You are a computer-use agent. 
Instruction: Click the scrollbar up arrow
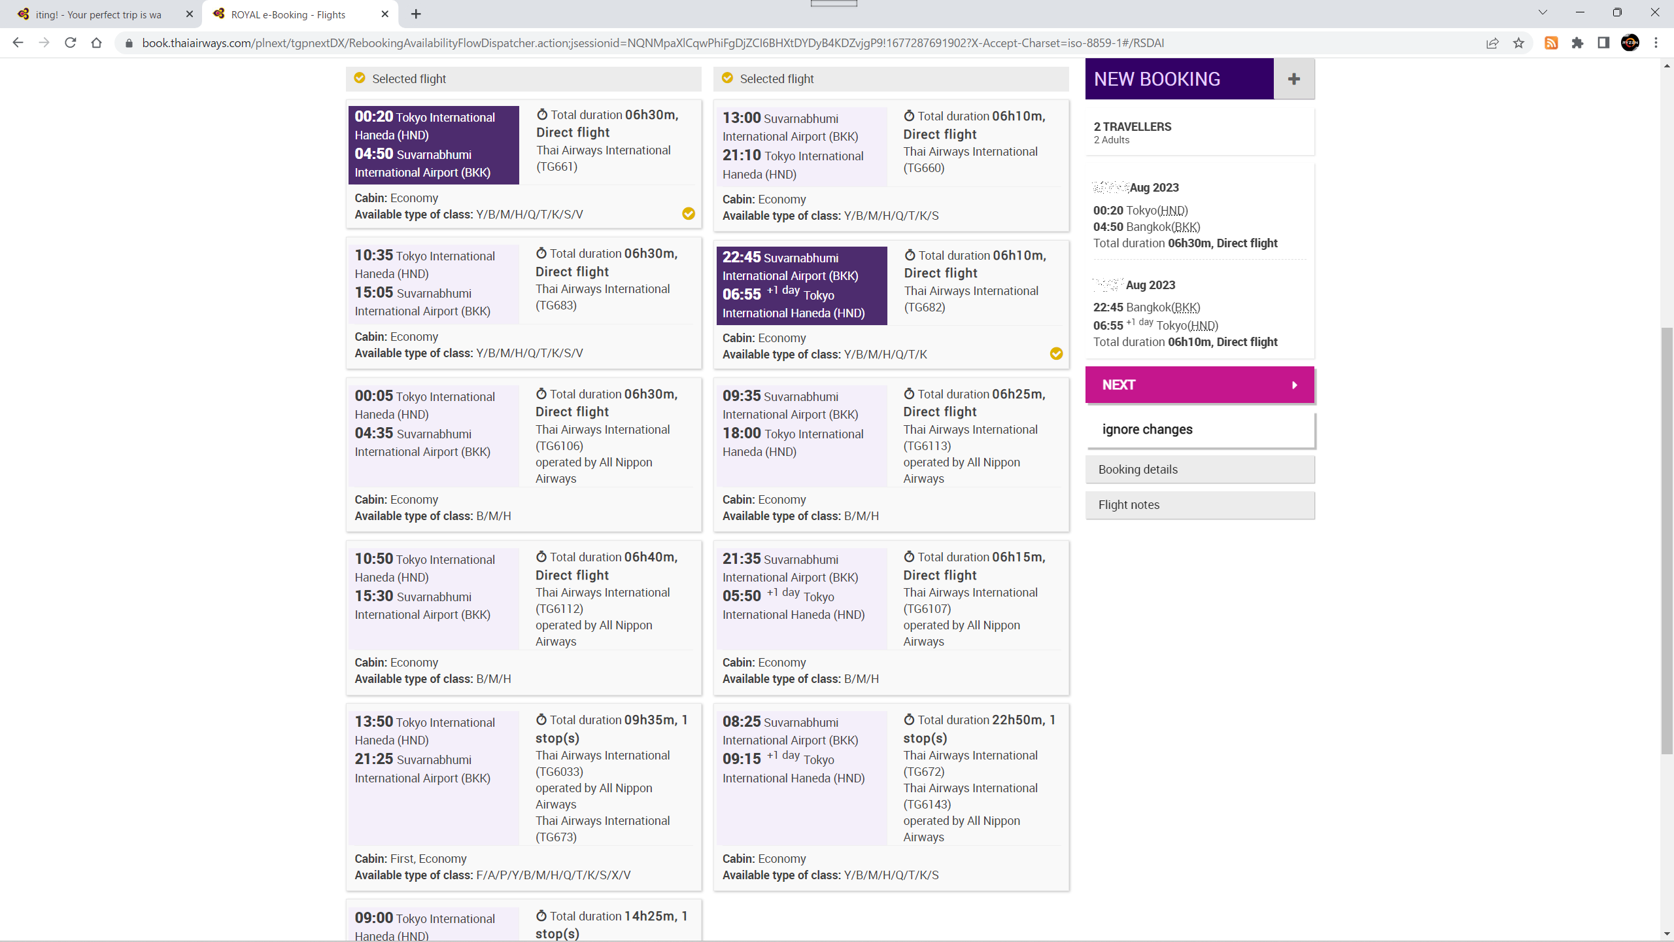1667,65
